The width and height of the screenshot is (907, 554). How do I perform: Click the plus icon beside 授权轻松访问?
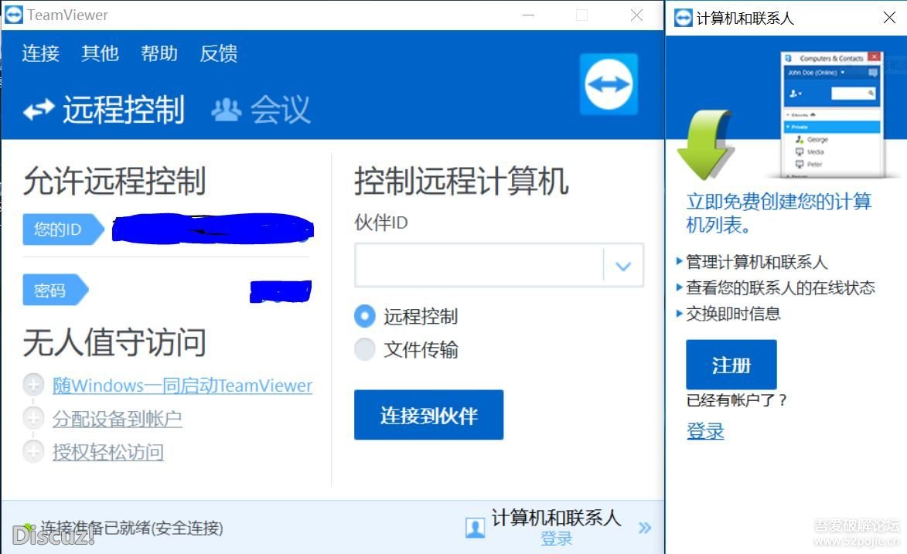click(x=33, y=451)
